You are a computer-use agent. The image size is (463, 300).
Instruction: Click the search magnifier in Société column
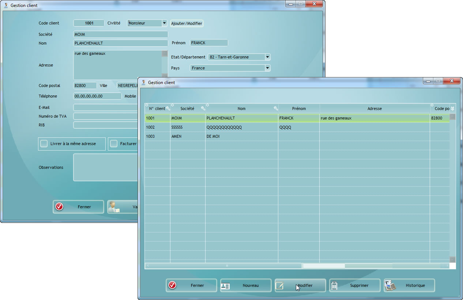(x=203, y=109)
